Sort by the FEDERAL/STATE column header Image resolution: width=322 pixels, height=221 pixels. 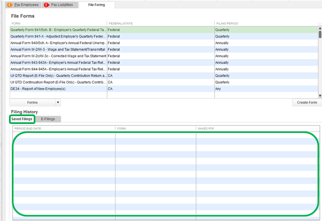point(161,24)
